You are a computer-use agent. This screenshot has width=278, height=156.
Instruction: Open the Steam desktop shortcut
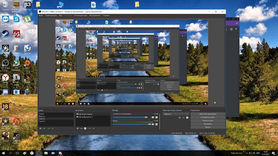5,34
